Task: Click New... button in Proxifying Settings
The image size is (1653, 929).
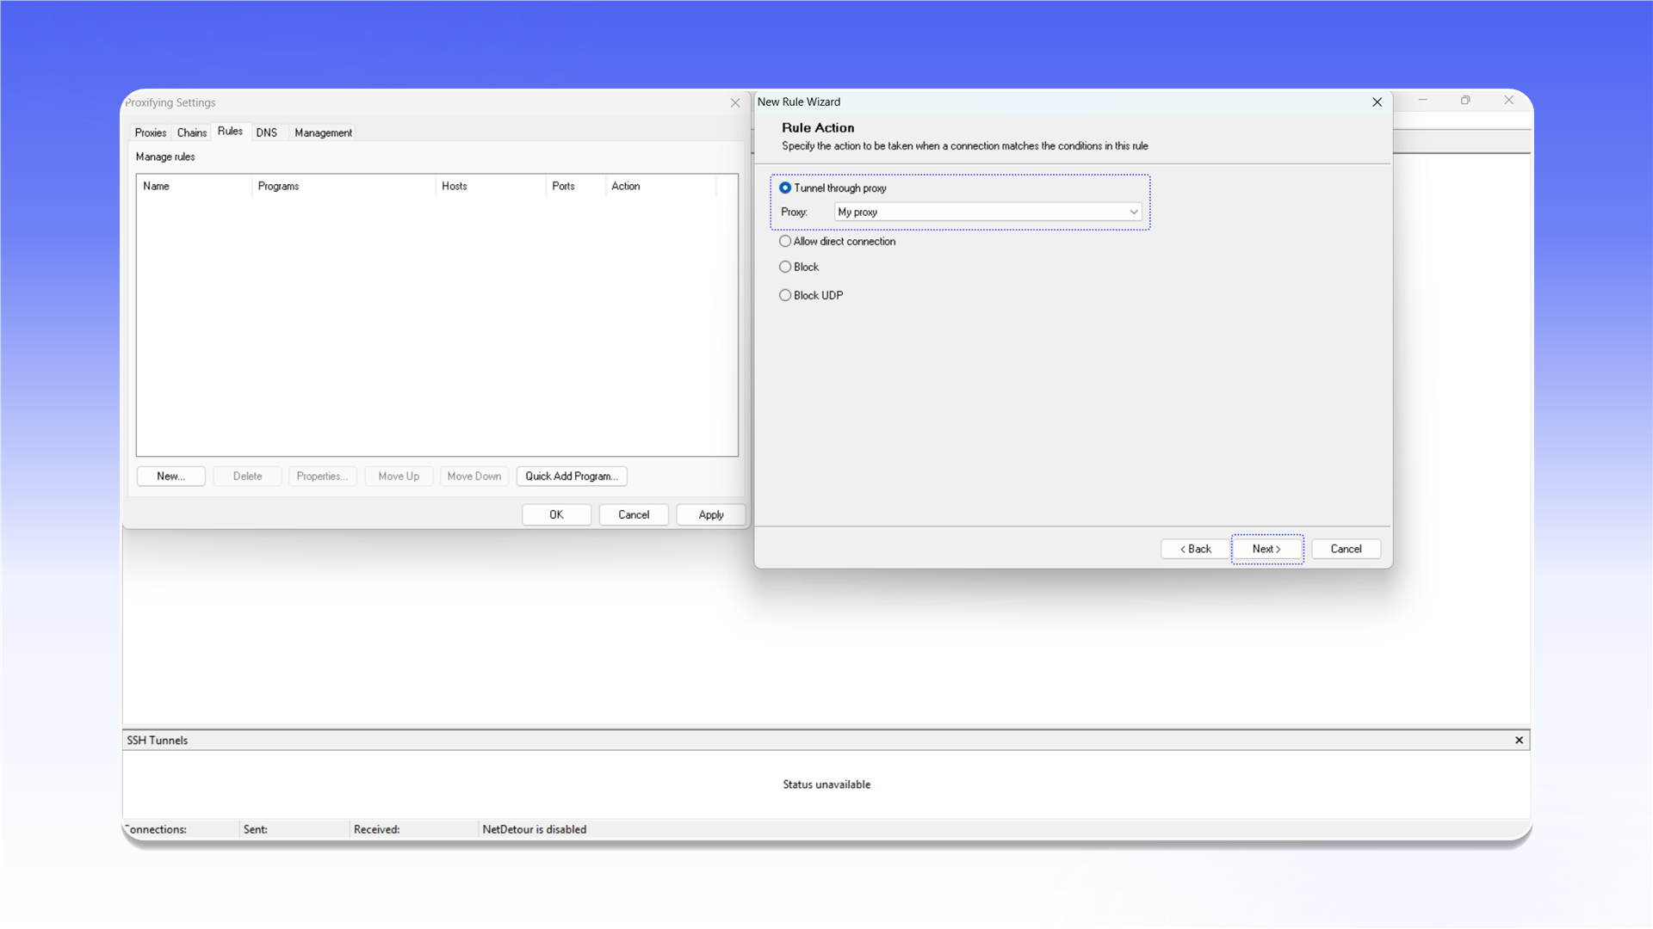Action: click(170, 477)
